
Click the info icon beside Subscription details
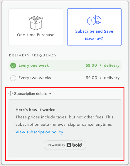click(11, 93)
